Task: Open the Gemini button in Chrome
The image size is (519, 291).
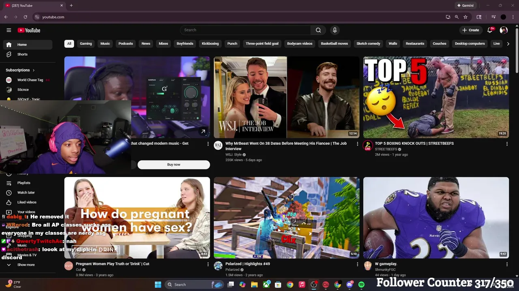Action: tap(465, 5)
